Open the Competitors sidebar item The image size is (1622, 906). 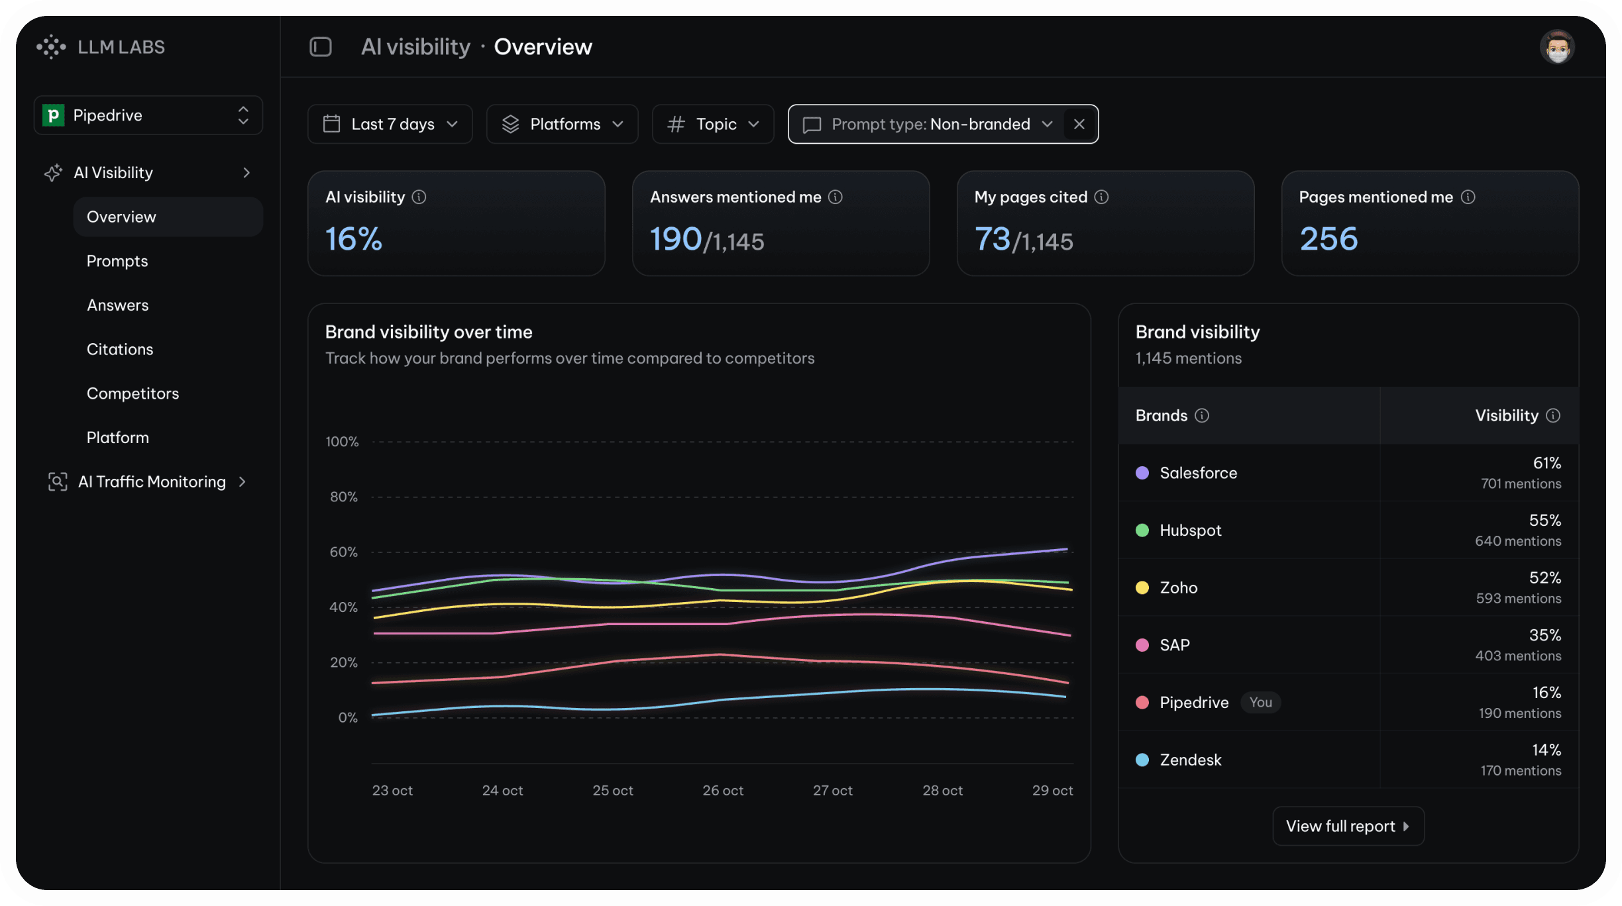point(133,394)
